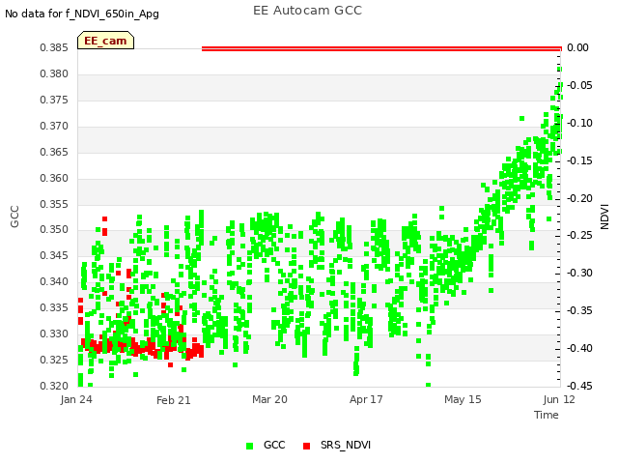Click the 0.370 GCC axis value

(x=54, y=126)
